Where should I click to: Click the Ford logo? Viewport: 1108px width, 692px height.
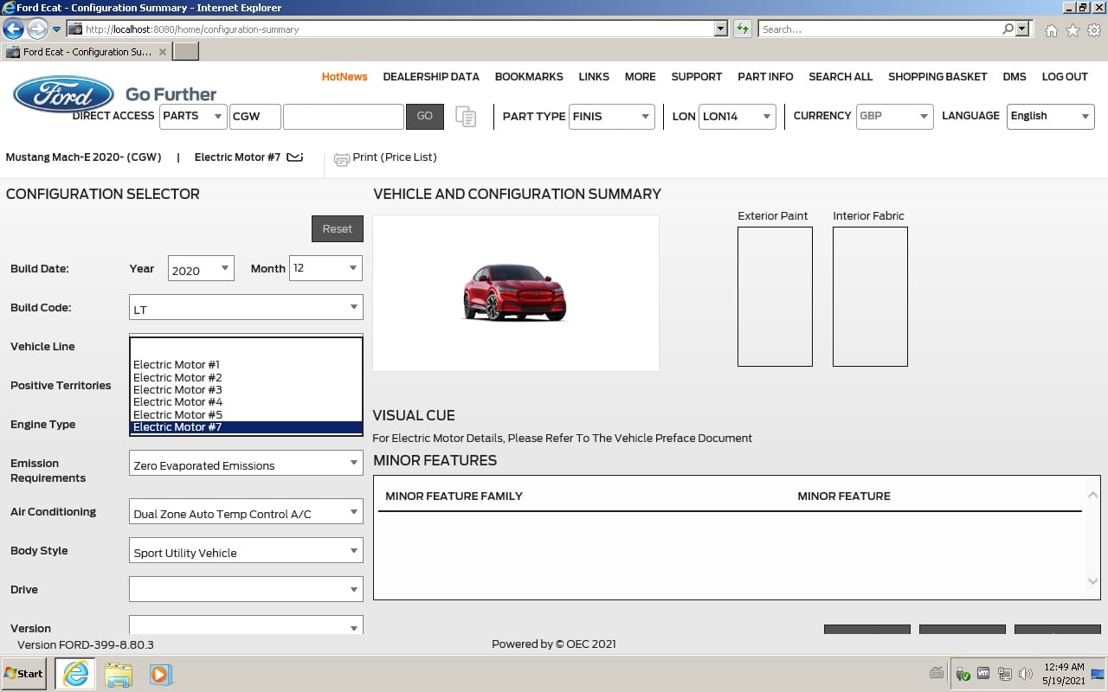[x=63, y=93]
